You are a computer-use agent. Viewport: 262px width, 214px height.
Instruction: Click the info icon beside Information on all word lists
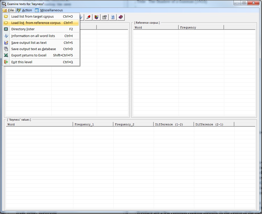[x=6, y=36]
